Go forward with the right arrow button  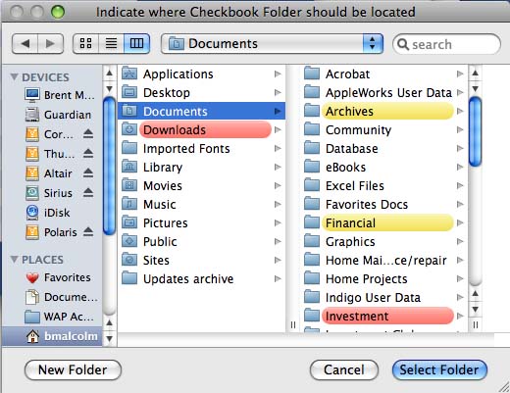[50, 43]
